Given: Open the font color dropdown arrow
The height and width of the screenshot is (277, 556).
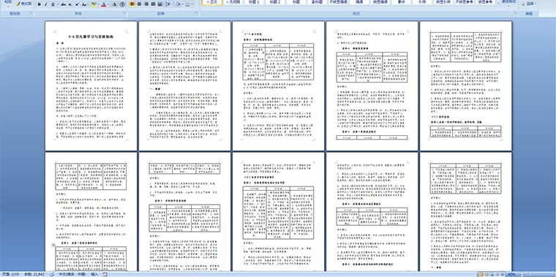Looking at the screenshot, I should tap(108, 4).
